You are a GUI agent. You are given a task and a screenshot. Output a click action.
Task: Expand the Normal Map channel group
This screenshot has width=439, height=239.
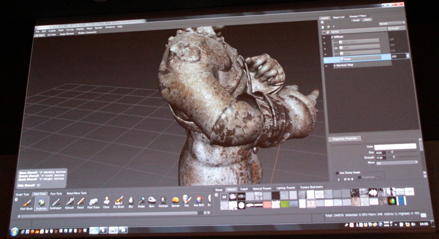(x=334, y=65)
